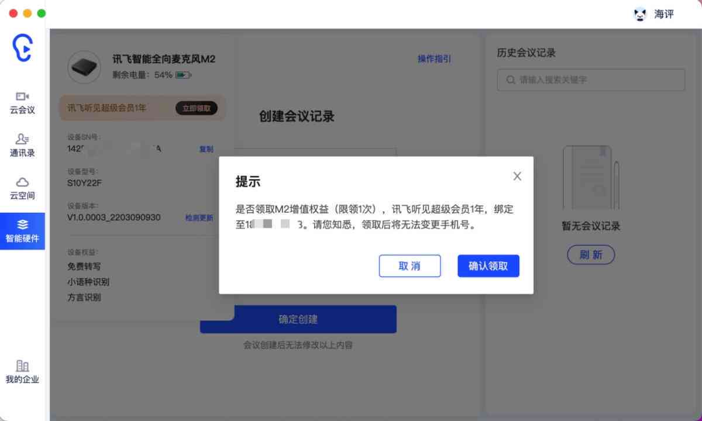Image resolution: width=702 pixels, height=421 pixels.
Task: Click the battery level icon
Action: 184,75
